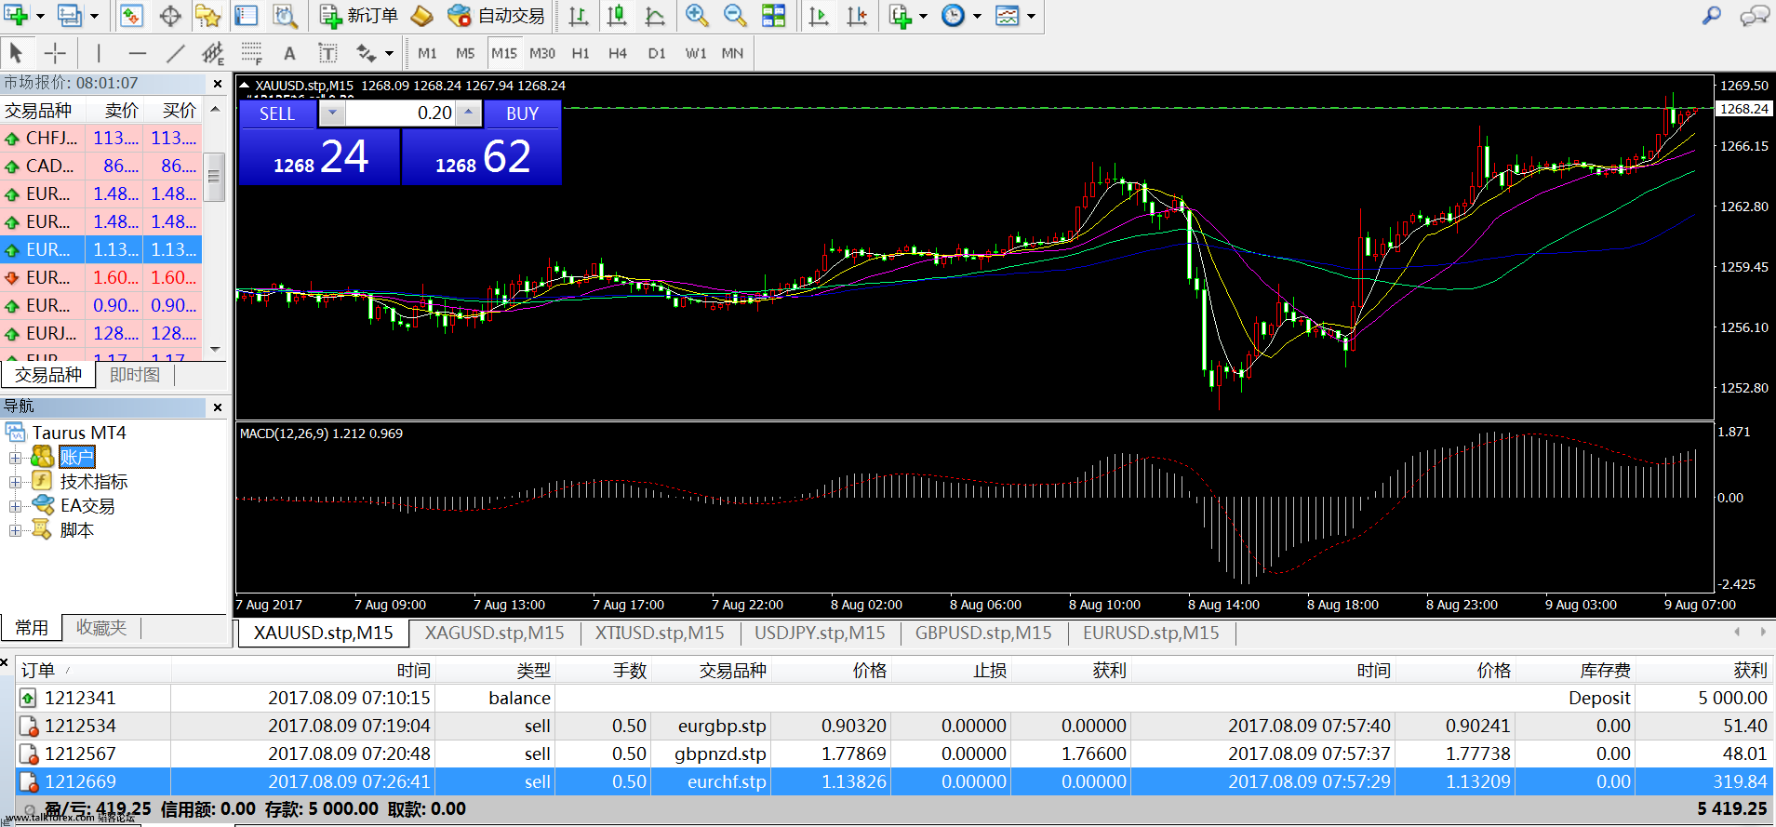Open XTIUSD.stp,M15 chart tab
The width and height of the screenshot is (1776, 827).
(660, 633)
